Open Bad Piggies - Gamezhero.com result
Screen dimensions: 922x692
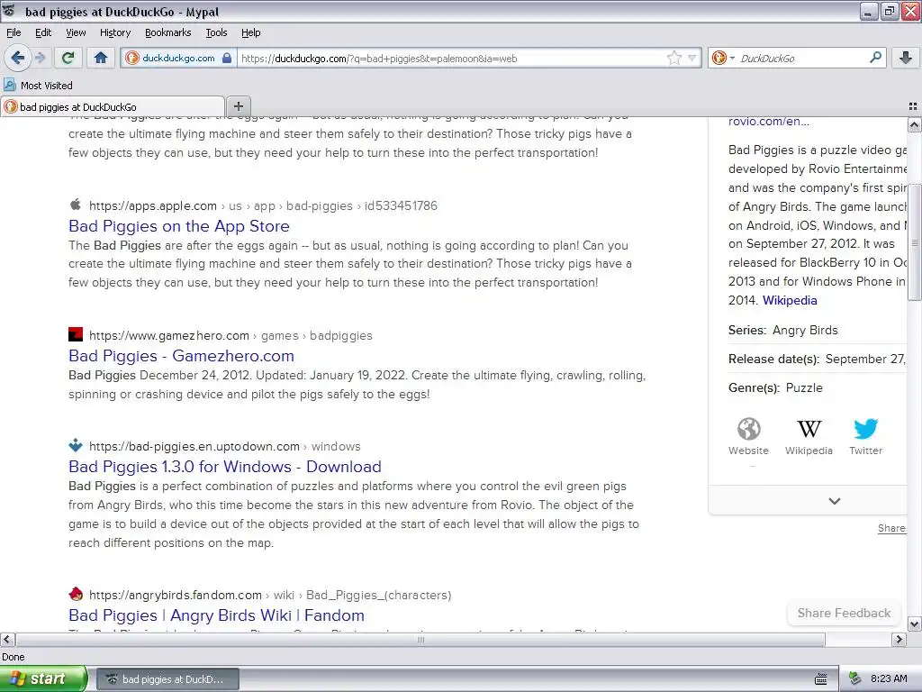pyautogui.click(x=181, y=356)
